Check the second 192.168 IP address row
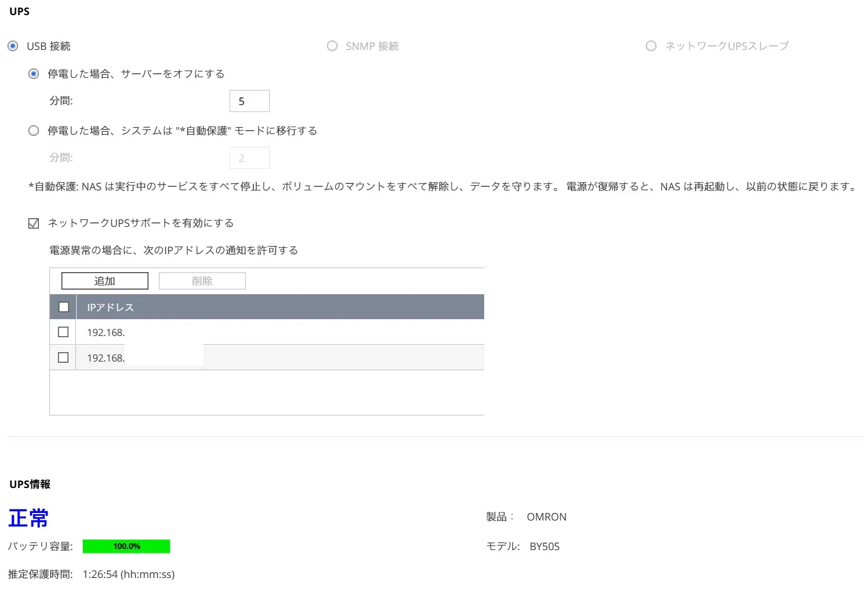The height and width of the screenshot is (589, 864). click(x=63, y=357)
